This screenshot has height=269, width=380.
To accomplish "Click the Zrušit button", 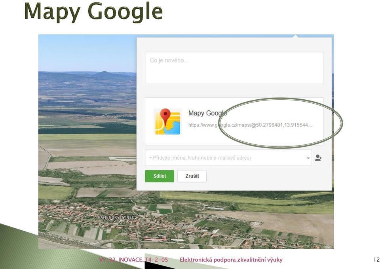I will click(192, 176).
